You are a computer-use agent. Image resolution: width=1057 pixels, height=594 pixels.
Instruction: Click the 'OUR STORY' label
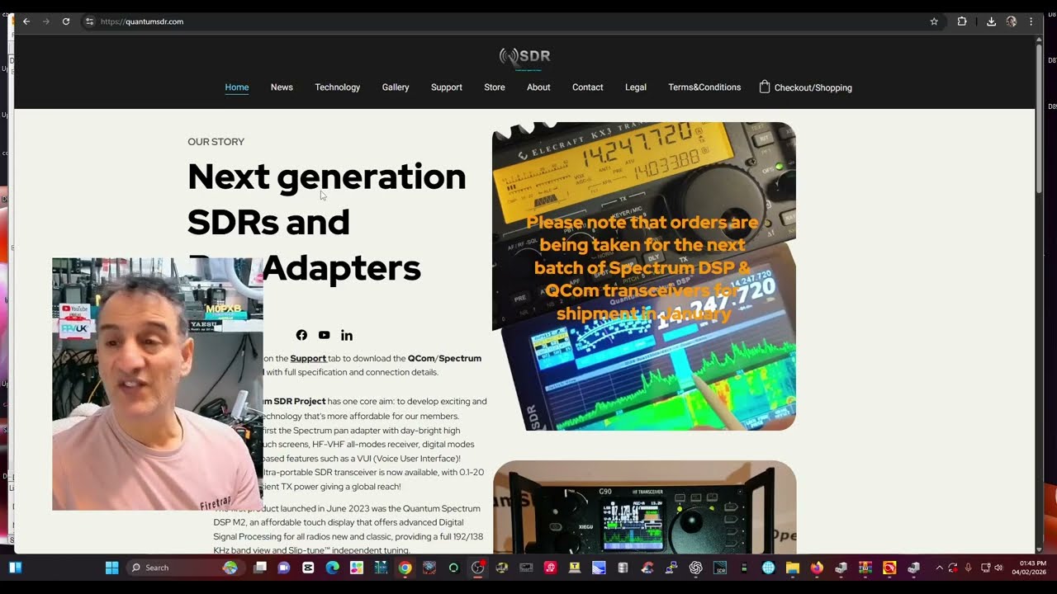(216, 142)
